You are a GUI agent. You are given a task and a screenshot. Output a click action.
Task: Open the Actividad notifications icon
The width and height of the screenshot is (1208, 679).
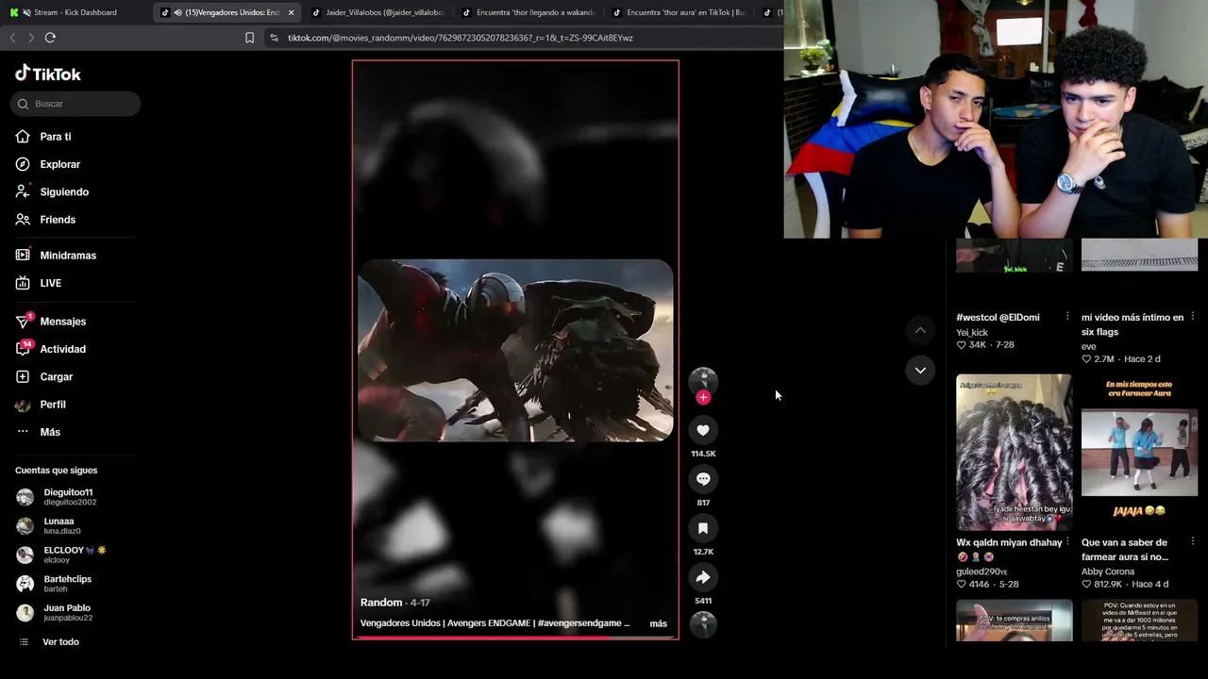tap(23, 349)
